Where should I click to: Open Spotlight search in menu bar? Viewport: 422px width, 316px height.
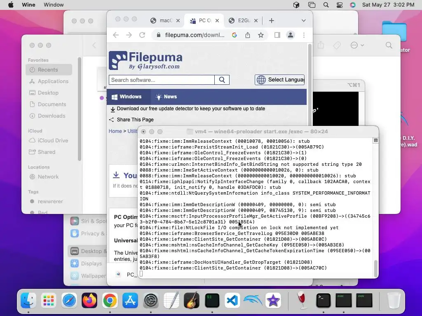point(326,5)
